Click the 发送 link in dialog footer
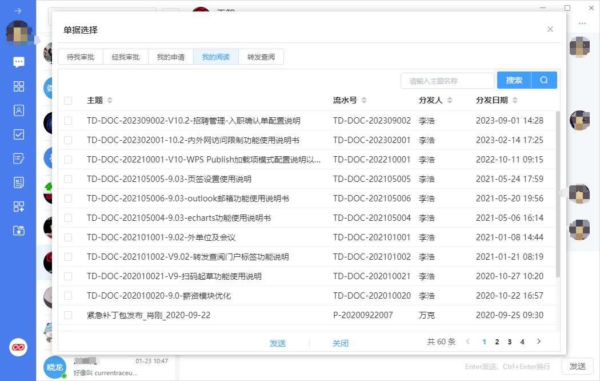Screen dimensions: 600x381 (278, 343)
